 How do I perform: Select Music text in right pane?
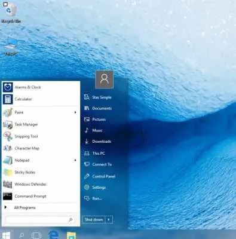97,130
